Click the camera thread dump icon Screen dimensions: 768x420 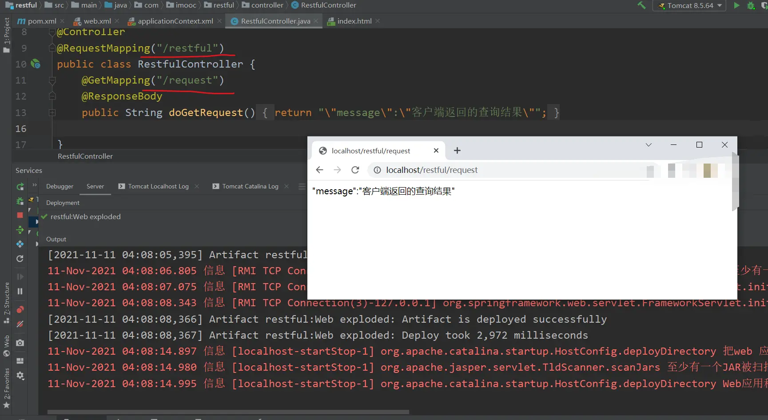20,343
